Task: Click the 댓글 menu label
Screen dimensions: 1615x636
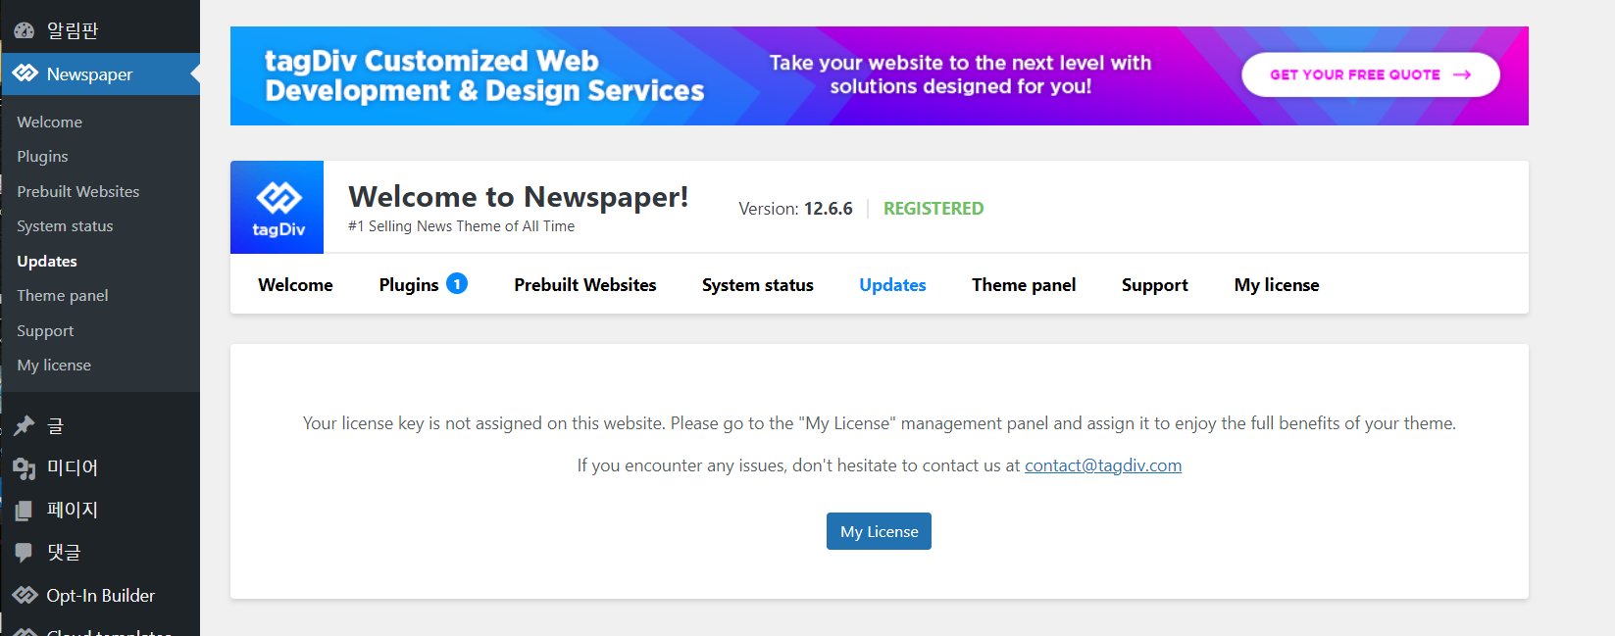Action: coord(64,553)
